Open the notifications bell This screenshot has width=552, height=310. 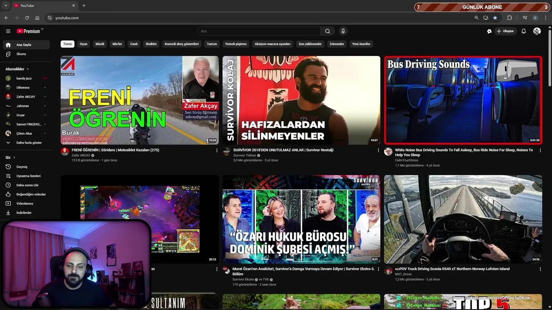coord(524,31)
